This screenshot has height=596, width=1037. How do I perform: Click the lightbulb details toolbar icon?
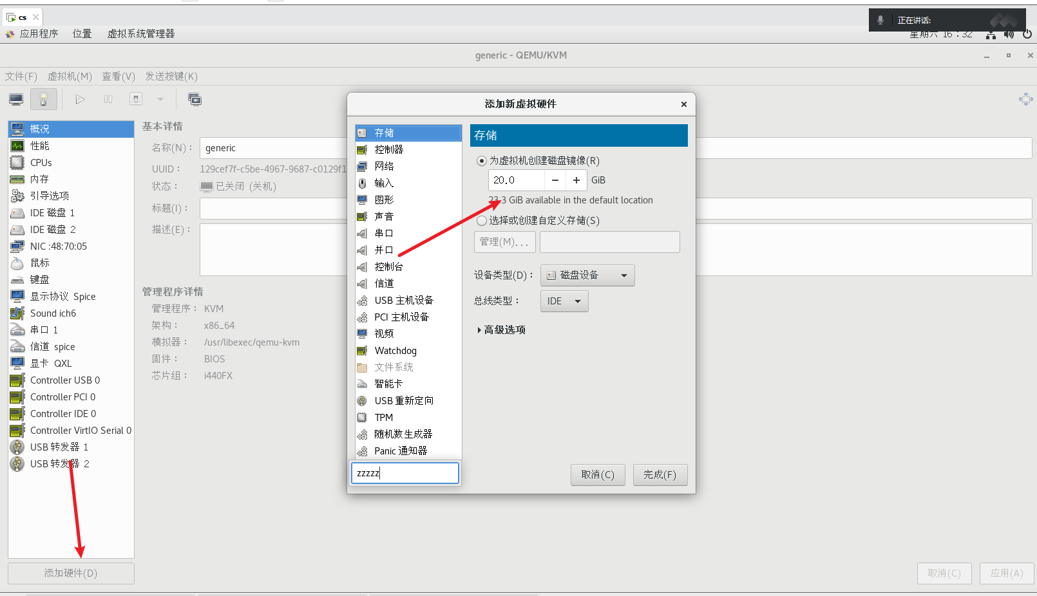click(x=44, y=99)
